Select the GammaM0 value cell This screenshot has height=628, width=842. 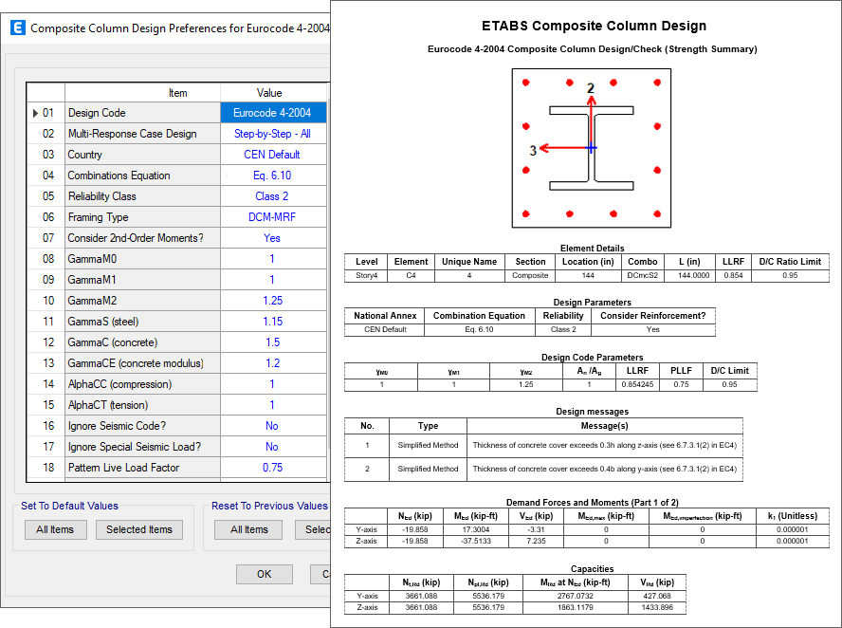click(x=273, y=259)
